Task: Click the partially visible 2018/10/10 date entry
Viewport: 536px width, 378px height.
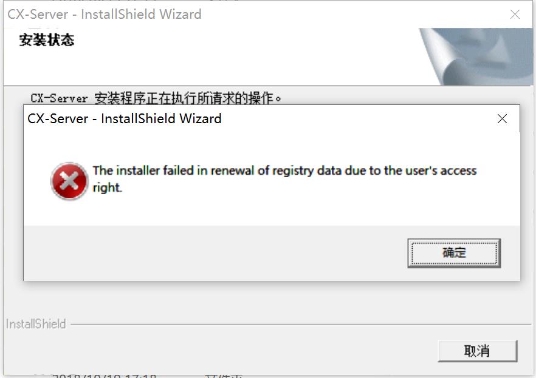Action: pos(105,376)
